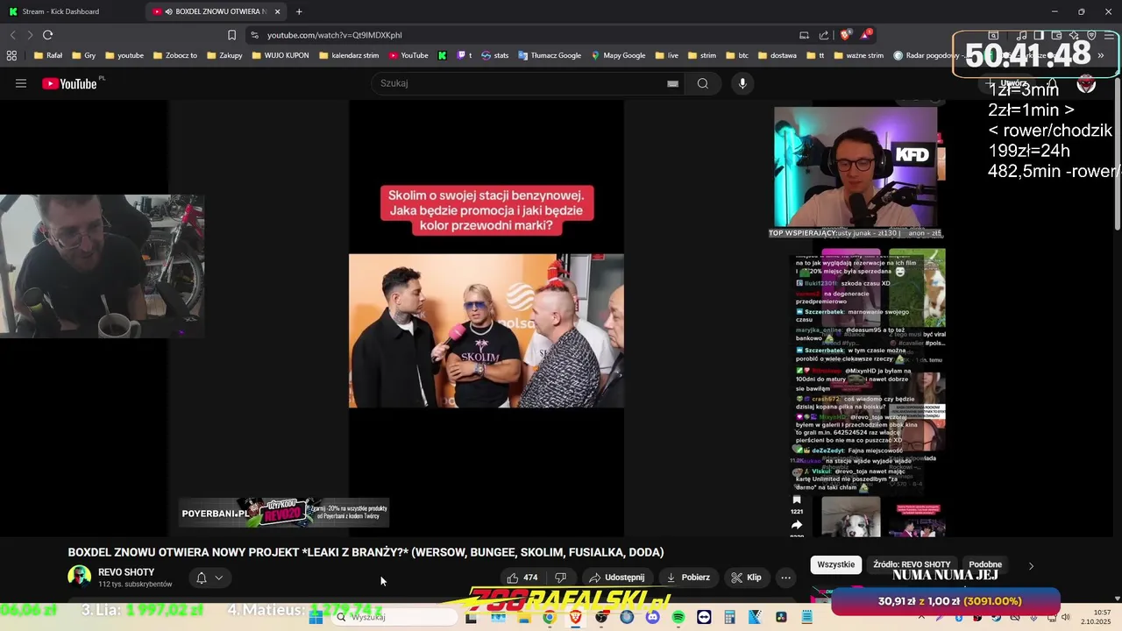Open Brave browser from the taskbar

click(x=575, y=617)
